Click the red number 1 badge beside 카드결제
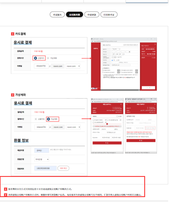Image resolution: width=169 pixels, height=202 pixels. [x=13, y=34]
